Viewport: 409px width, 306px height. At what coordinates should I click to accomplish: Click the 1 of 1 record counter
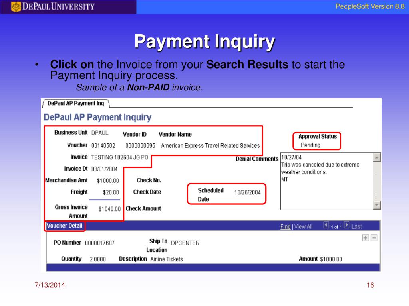[336, 226]
